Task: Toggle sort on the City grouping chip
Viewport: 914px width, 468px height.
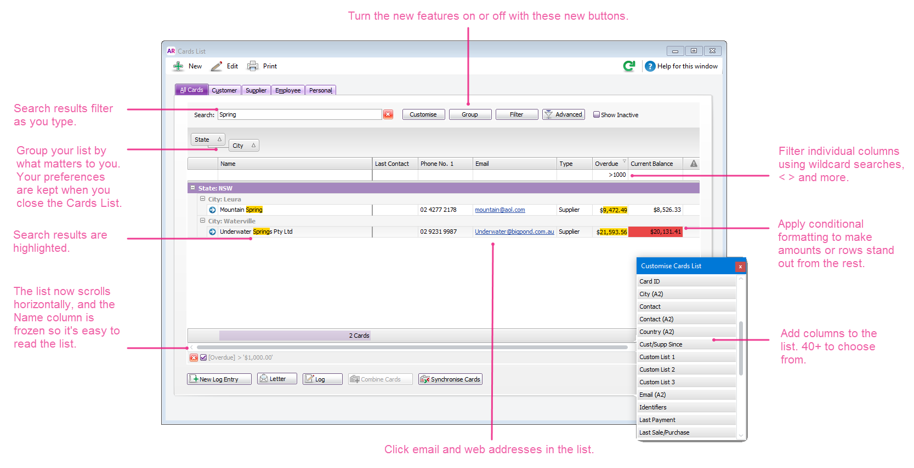Action: 243,146
